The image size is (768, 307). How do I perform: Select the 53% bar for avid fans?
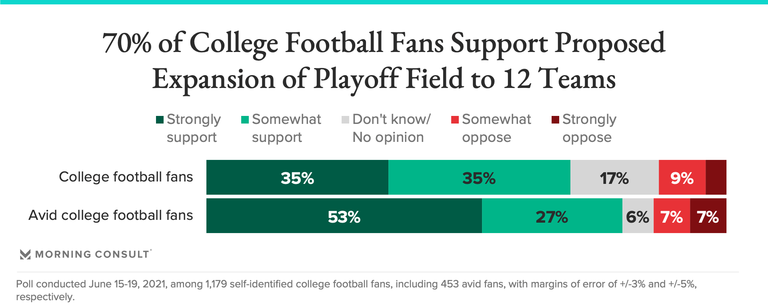[344, 216]
